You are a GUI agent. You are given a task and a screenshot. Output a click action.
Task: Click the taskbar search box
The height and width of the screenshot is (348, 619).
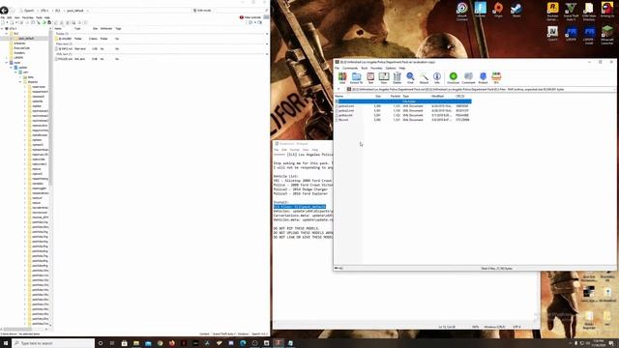(54, 343)
